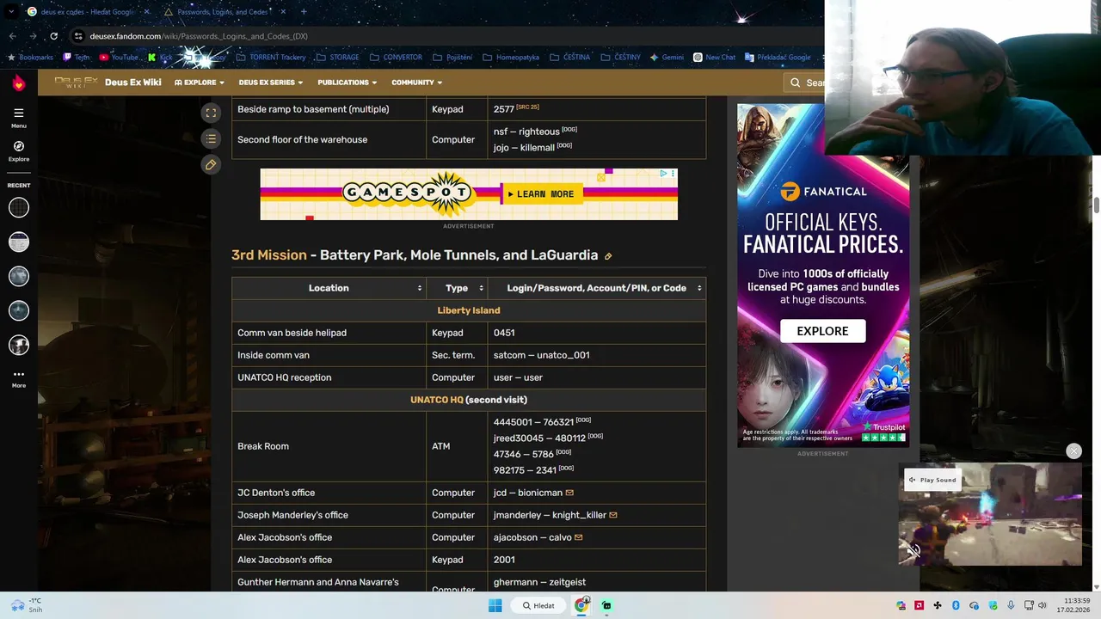
Task: Click the Hledat taskbar search box
Action: [x=538, y=605]
